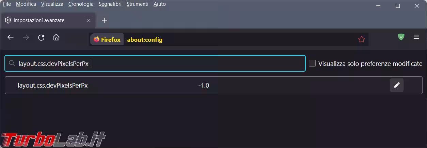Open the hamburger application menu
The image size is (427, 148).
tap(416, 37)
